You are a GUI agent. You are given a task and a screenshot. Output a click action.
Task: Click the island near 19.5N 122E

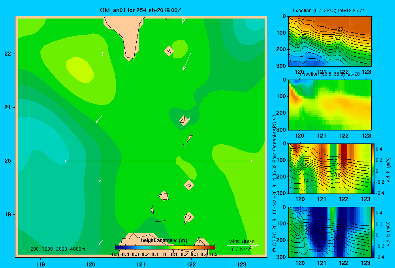coord(189,185)
